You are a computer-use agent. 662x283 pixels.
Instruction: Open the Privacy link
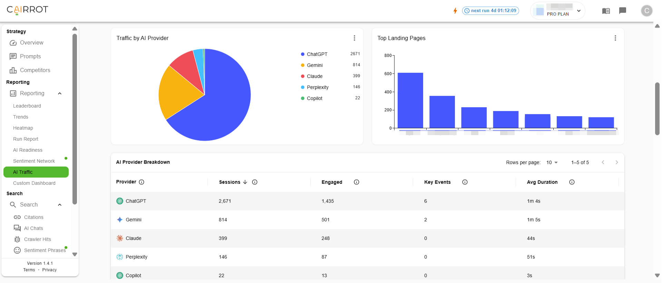click(x=49, y=270)
